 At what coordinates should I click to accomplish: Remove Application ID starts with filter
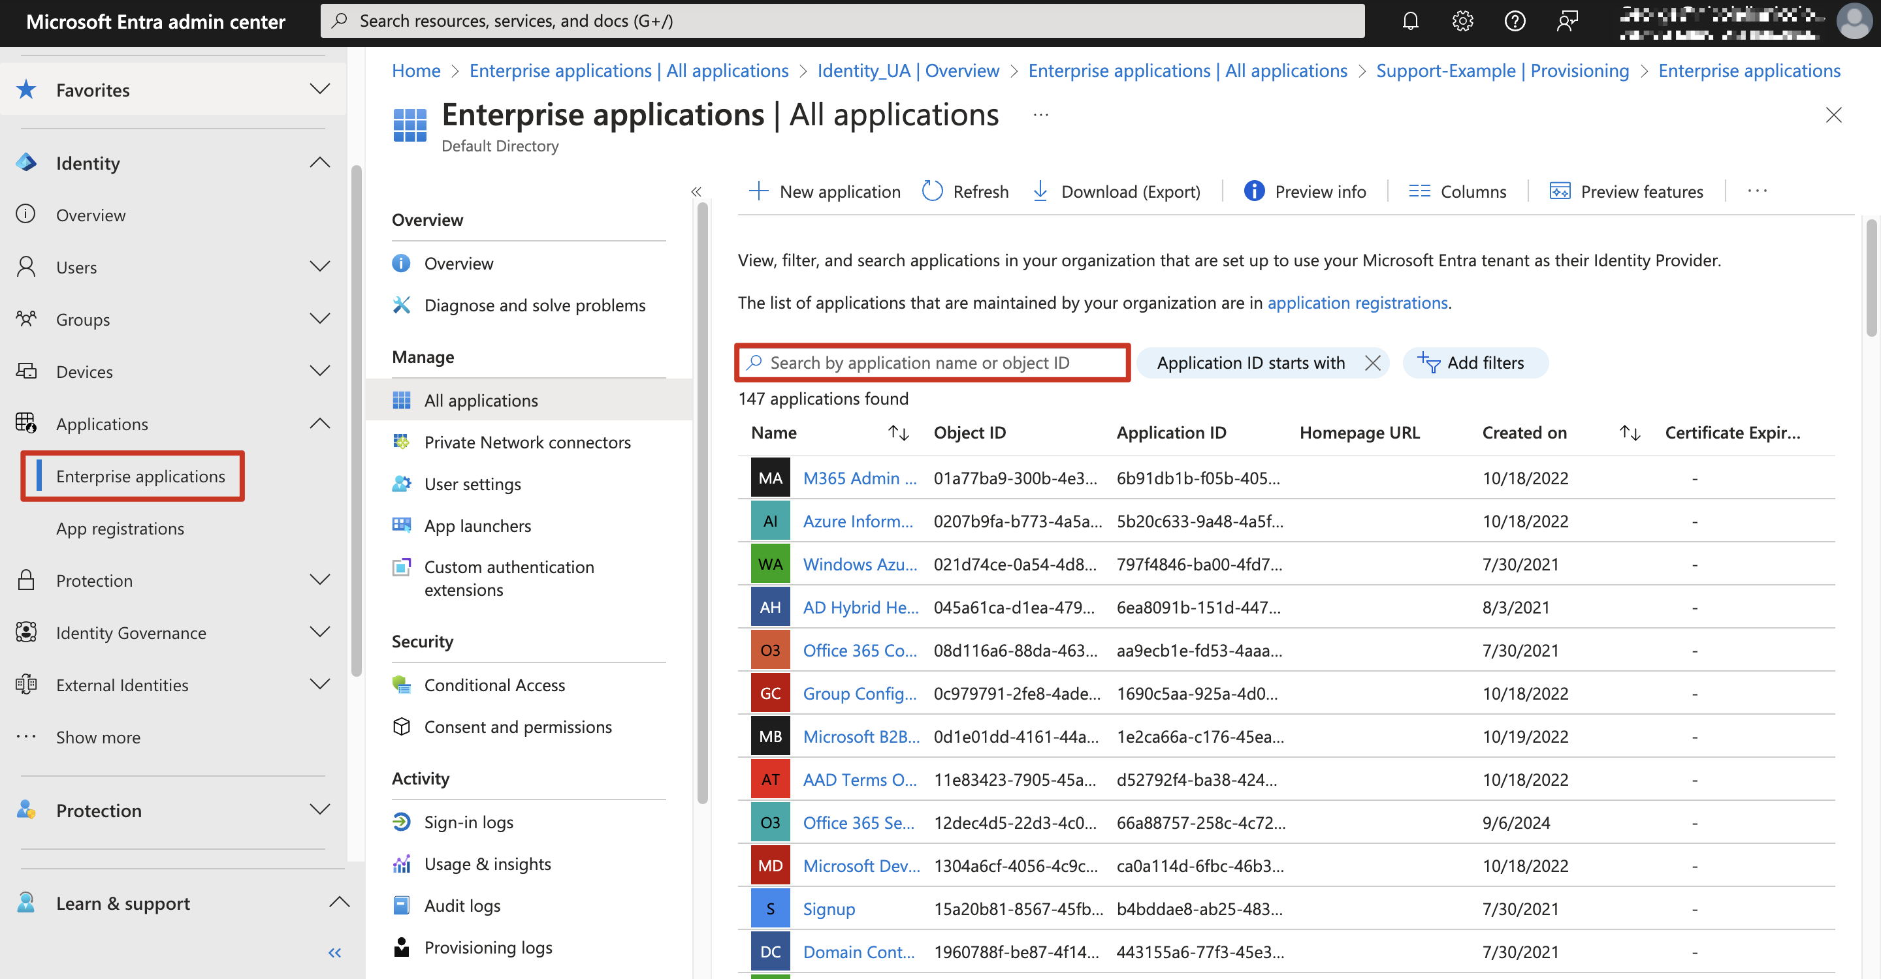click(x=1372, y=363)
